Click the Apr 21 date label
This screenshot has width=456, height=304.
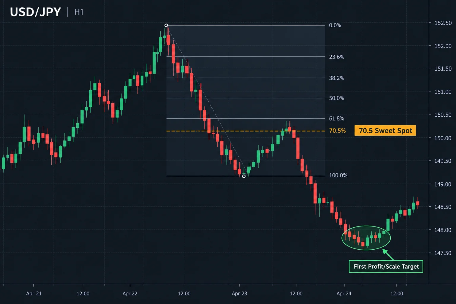[x=34, y=294]
